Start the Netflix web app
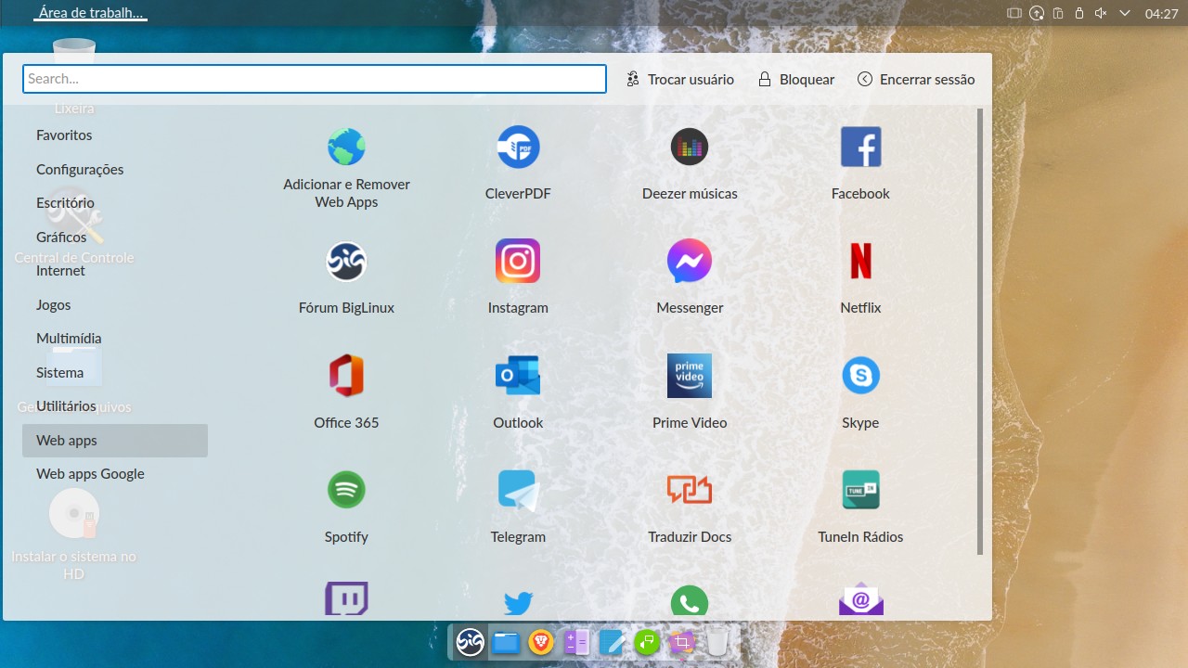The width and height of the screenshot is (1188, 668). pyautogui.click(x=859, y=274)
